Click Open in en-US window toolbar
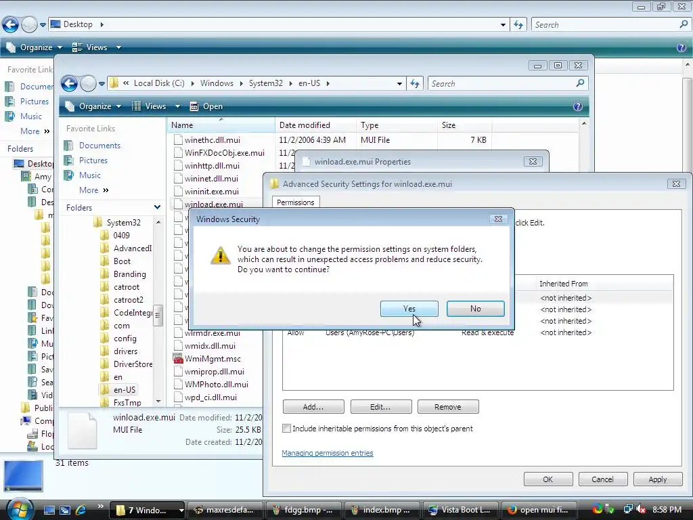The height and width of the screenshot is (520, 693). [x=206, y=106]
